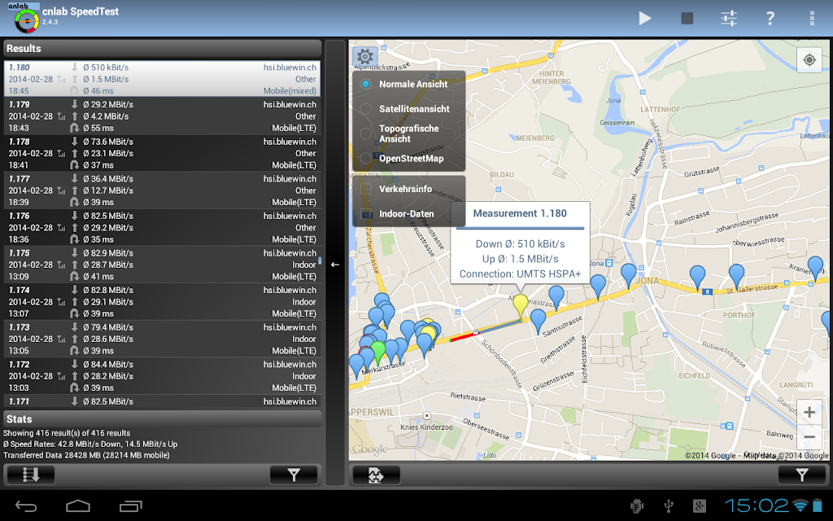Select OpenStreetMap map view
The height and width of the screenshot is (521, 833).
[408, 159]
